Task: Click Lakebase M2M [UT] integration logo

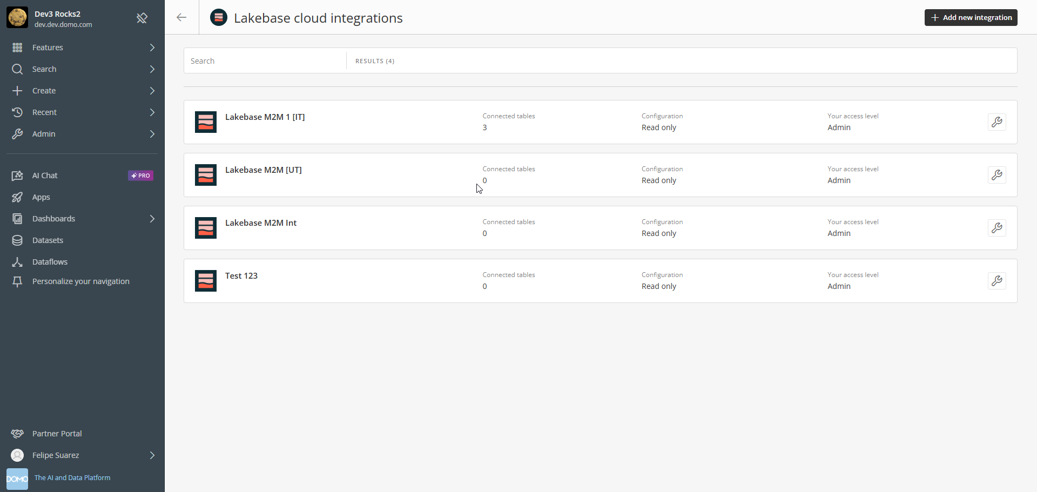Action: pos(206,175)
